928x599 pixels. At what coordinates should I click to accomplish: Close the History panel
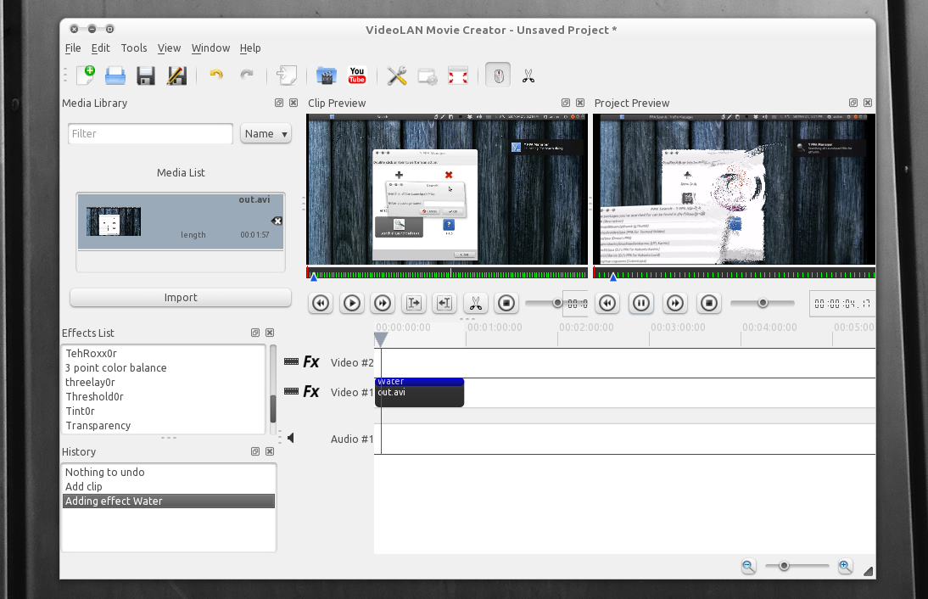270,451
